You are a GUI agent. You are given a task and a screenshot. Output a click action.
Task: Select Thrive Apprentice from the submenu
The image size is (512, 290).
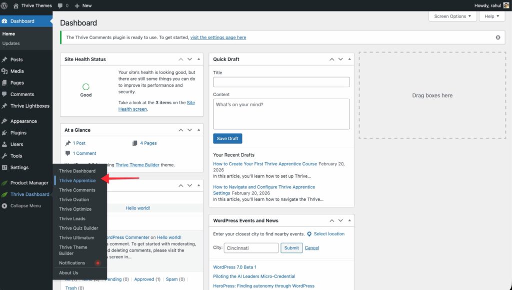(77, 180)
